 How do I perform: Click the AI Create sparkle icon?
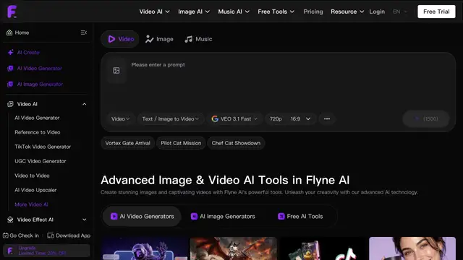[11, 52]
